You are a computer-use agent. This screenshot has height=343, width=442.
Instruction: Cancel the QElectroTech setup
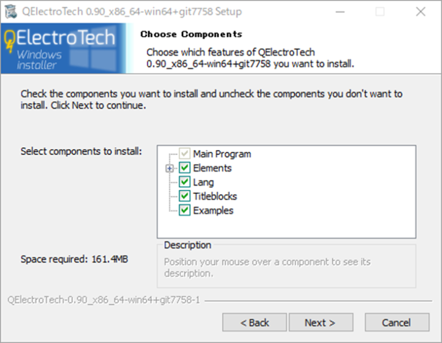click(x=397, y=322)
